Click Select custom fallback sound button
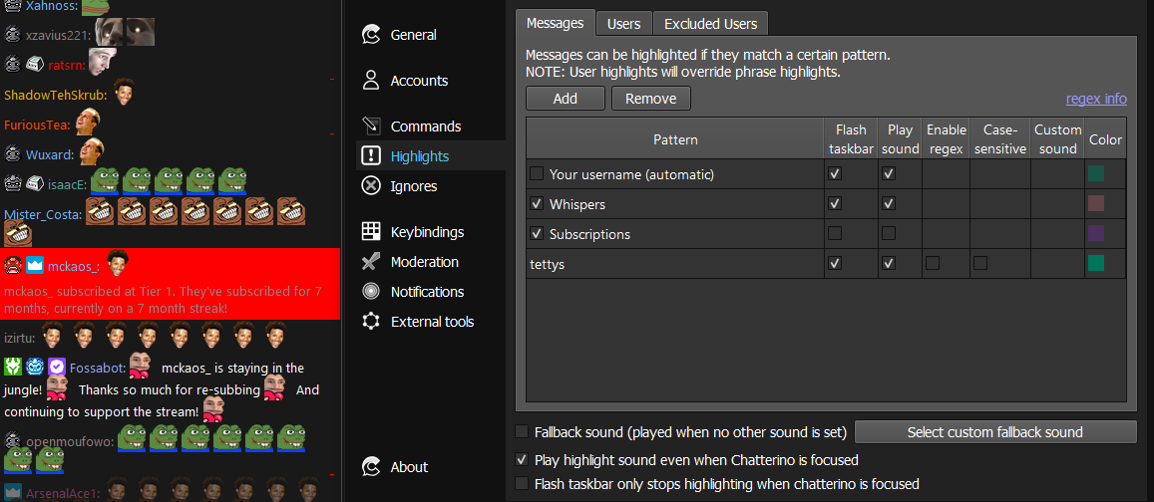 pos(995,431)
